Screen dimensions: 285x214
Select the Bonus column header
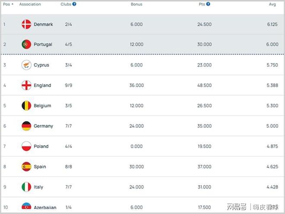coord(136,4)
